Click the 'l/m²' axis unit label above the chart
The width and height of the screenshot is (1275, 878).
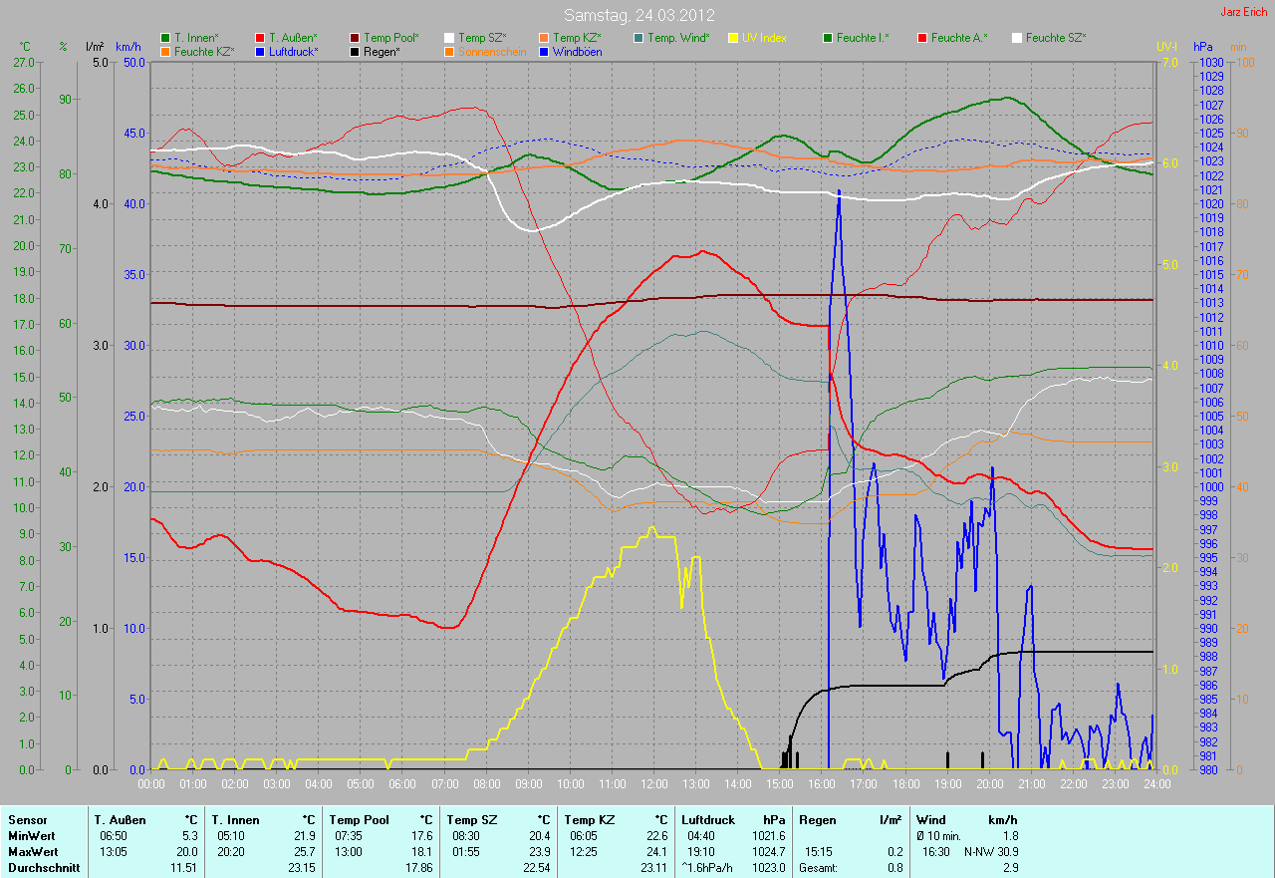tap(95, 47)
